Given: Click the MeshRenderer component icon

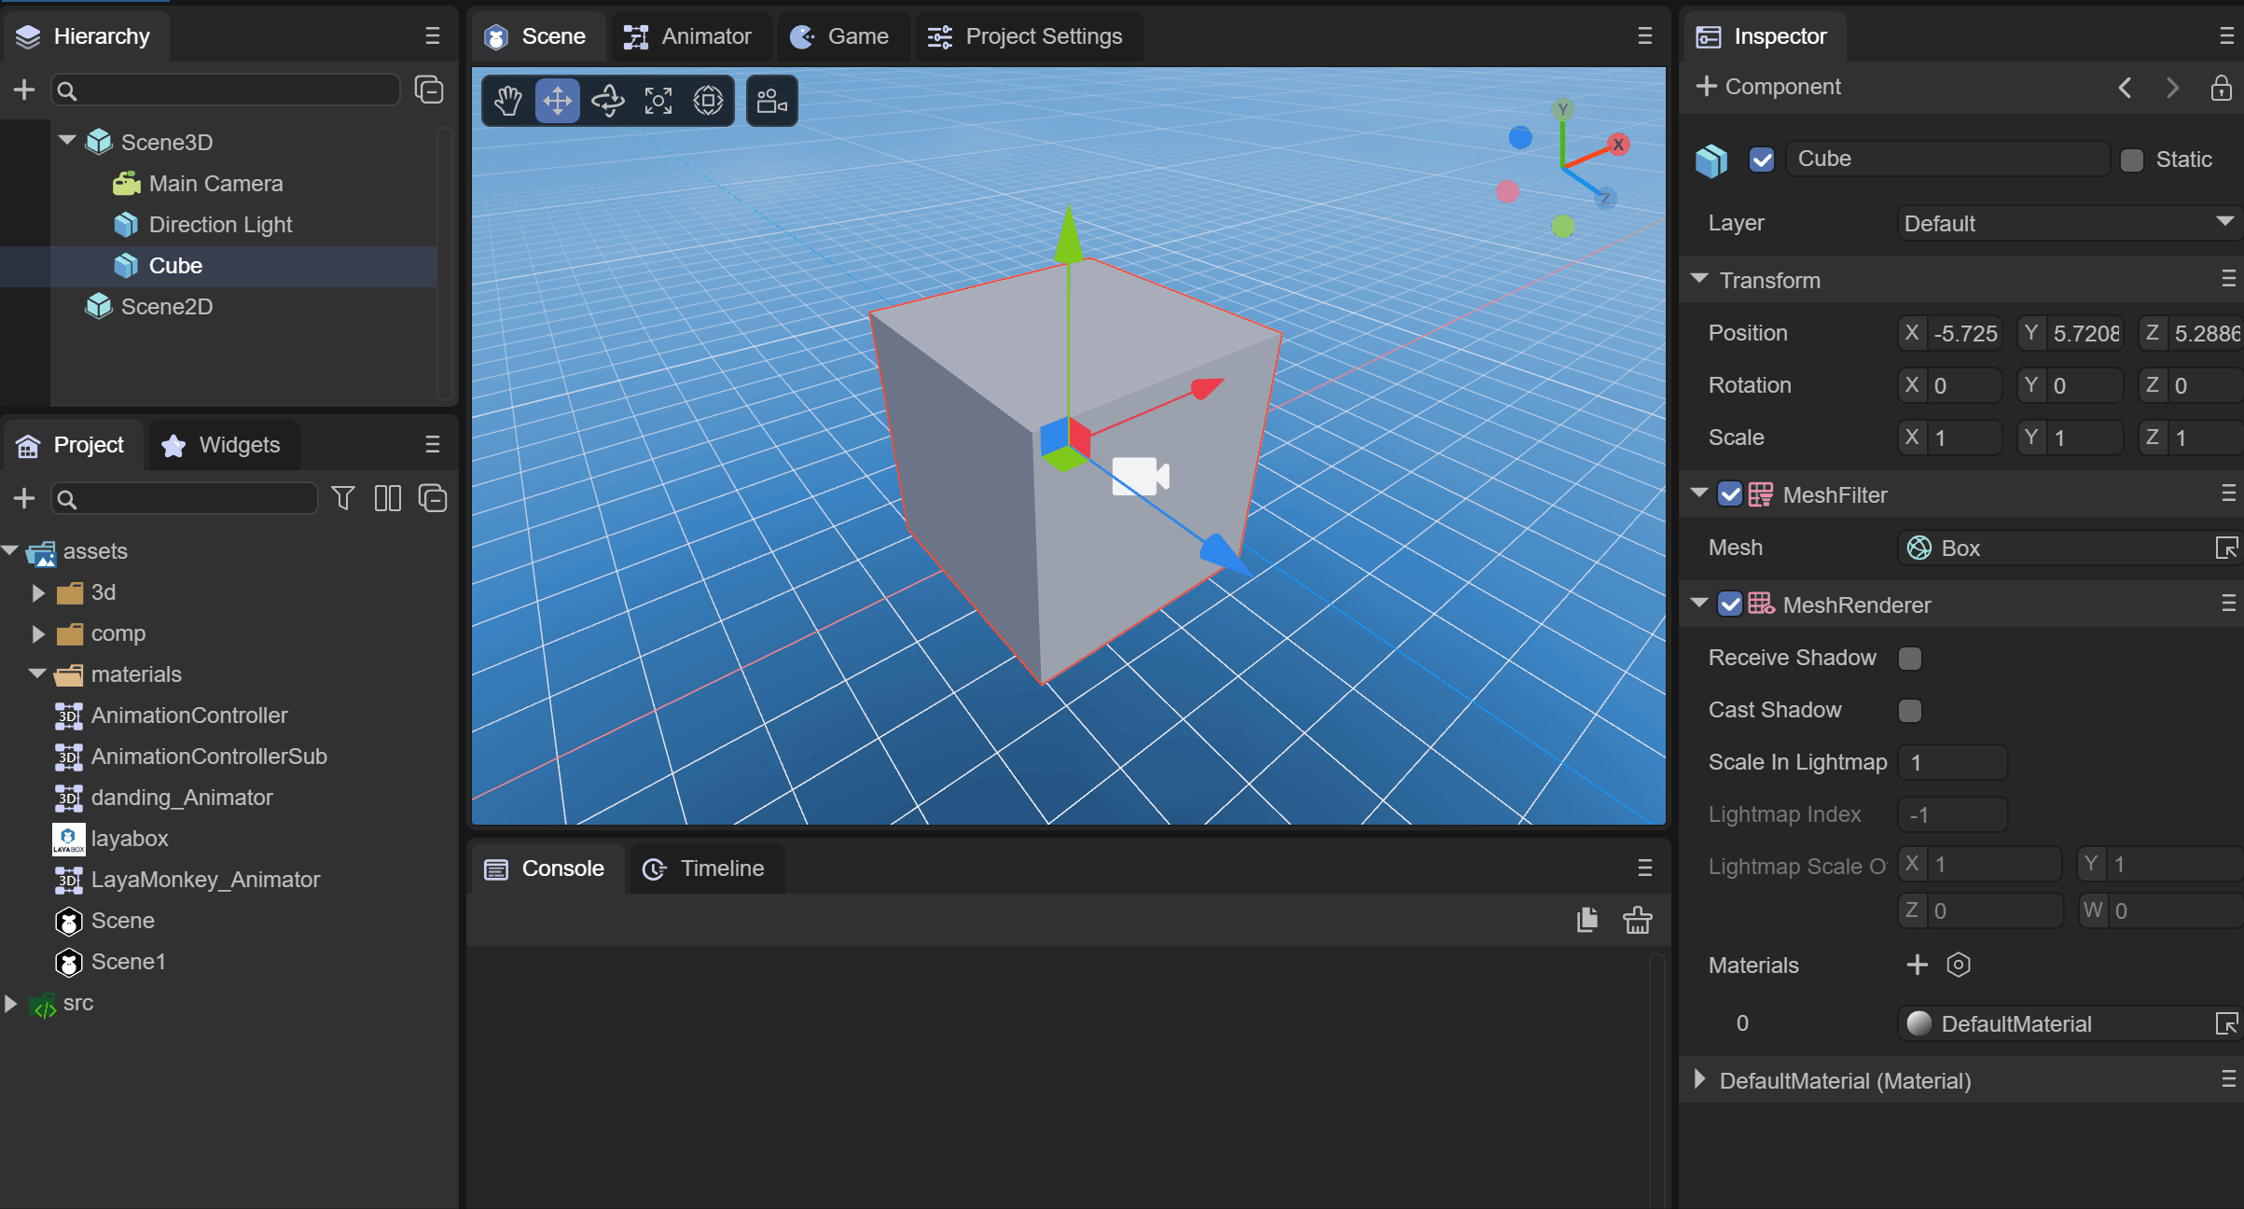Looking at the screenshot, I should coord(1765,604).
